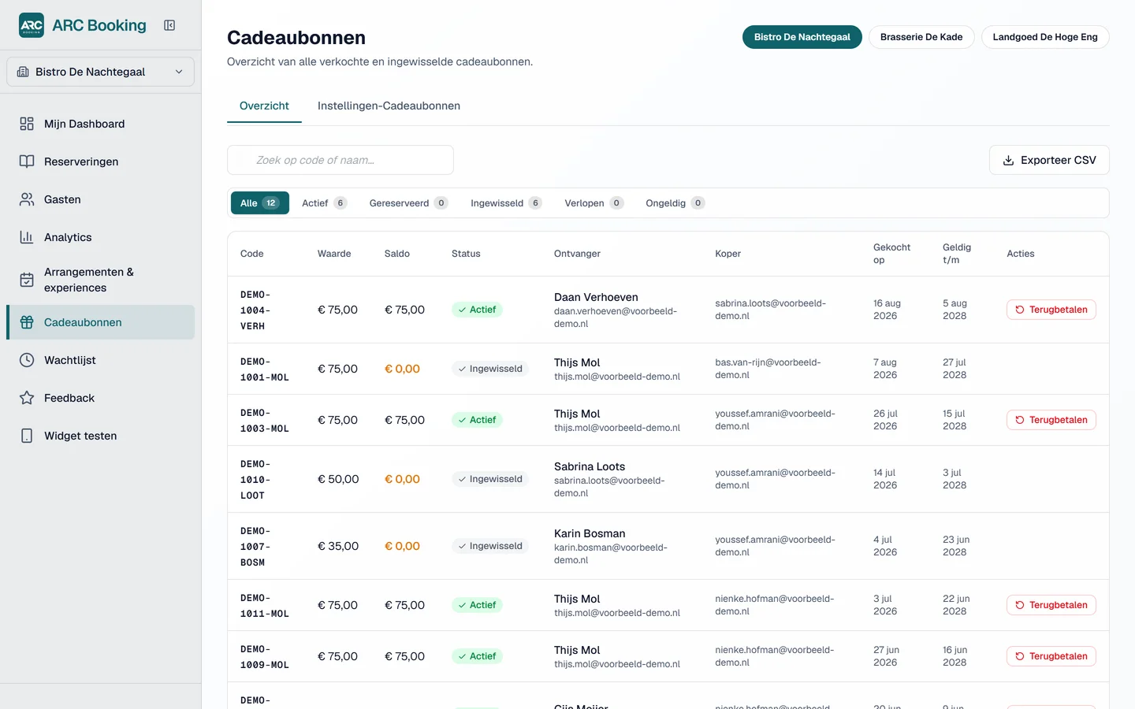Click the Arrangementen calendar icon
The width and height of the screenshot is (1135, 709).
tap(27, 280)
